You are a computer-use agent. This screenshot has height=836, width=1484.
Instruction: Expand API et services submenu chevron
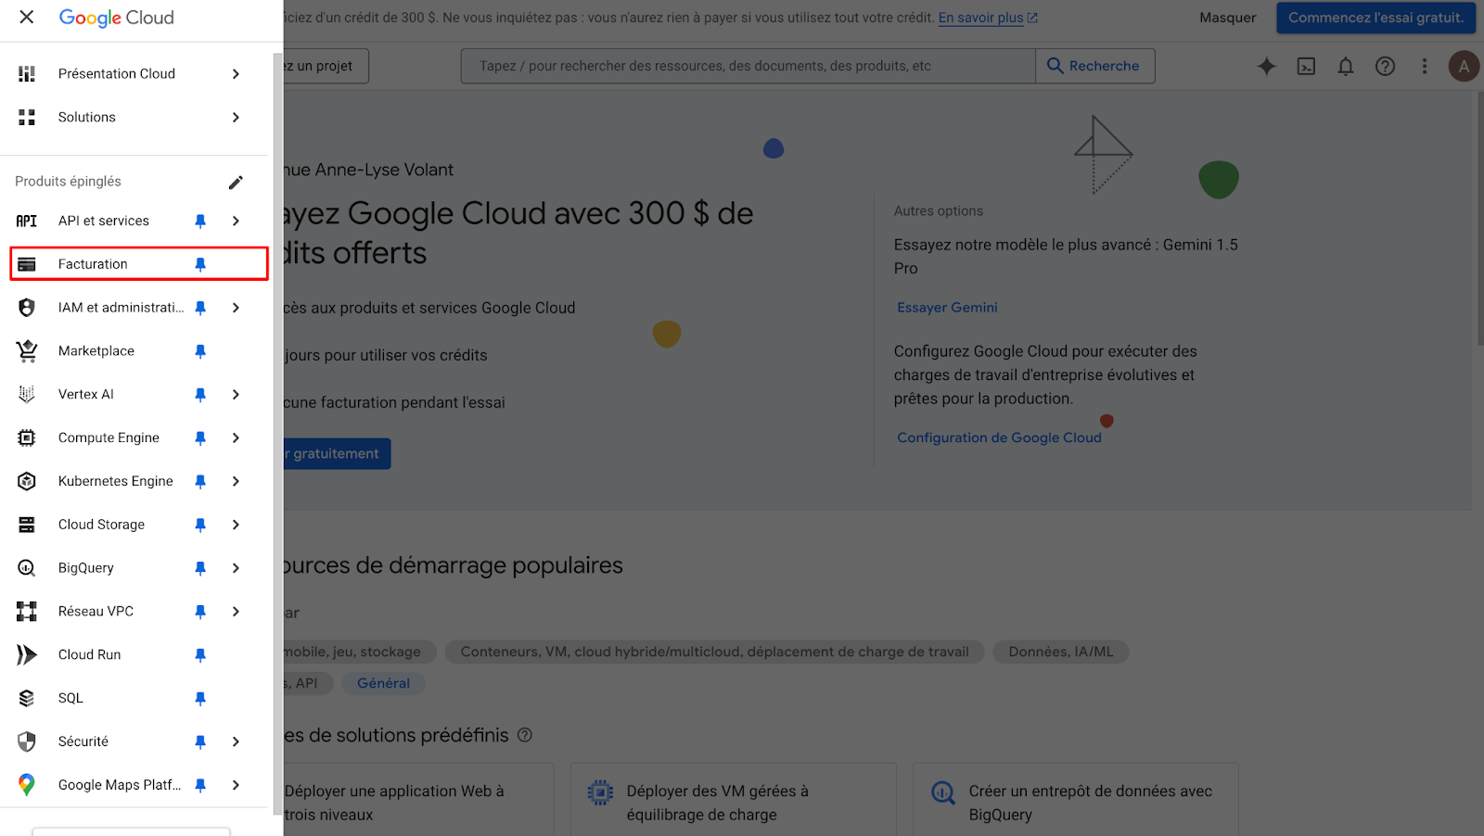click(x=236, y=221)
